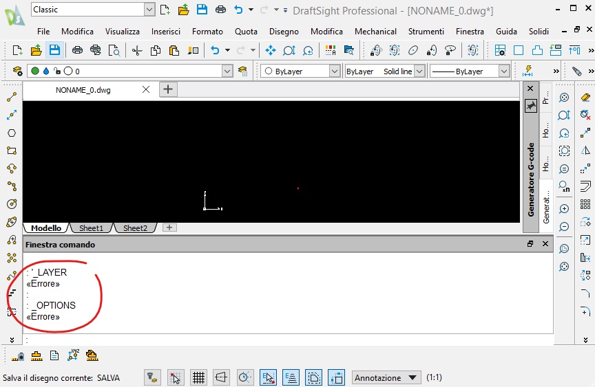Click the Zoom Out magnifier icon

coord(564,227)
